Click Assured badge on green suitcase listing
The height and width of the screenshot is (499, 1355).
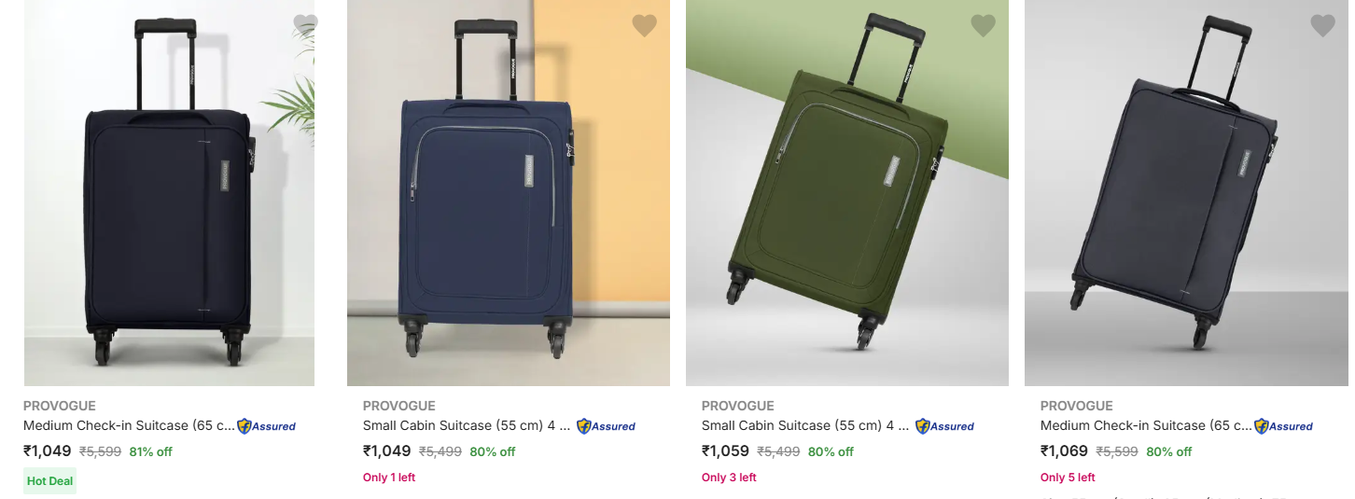tap(945, 426)
